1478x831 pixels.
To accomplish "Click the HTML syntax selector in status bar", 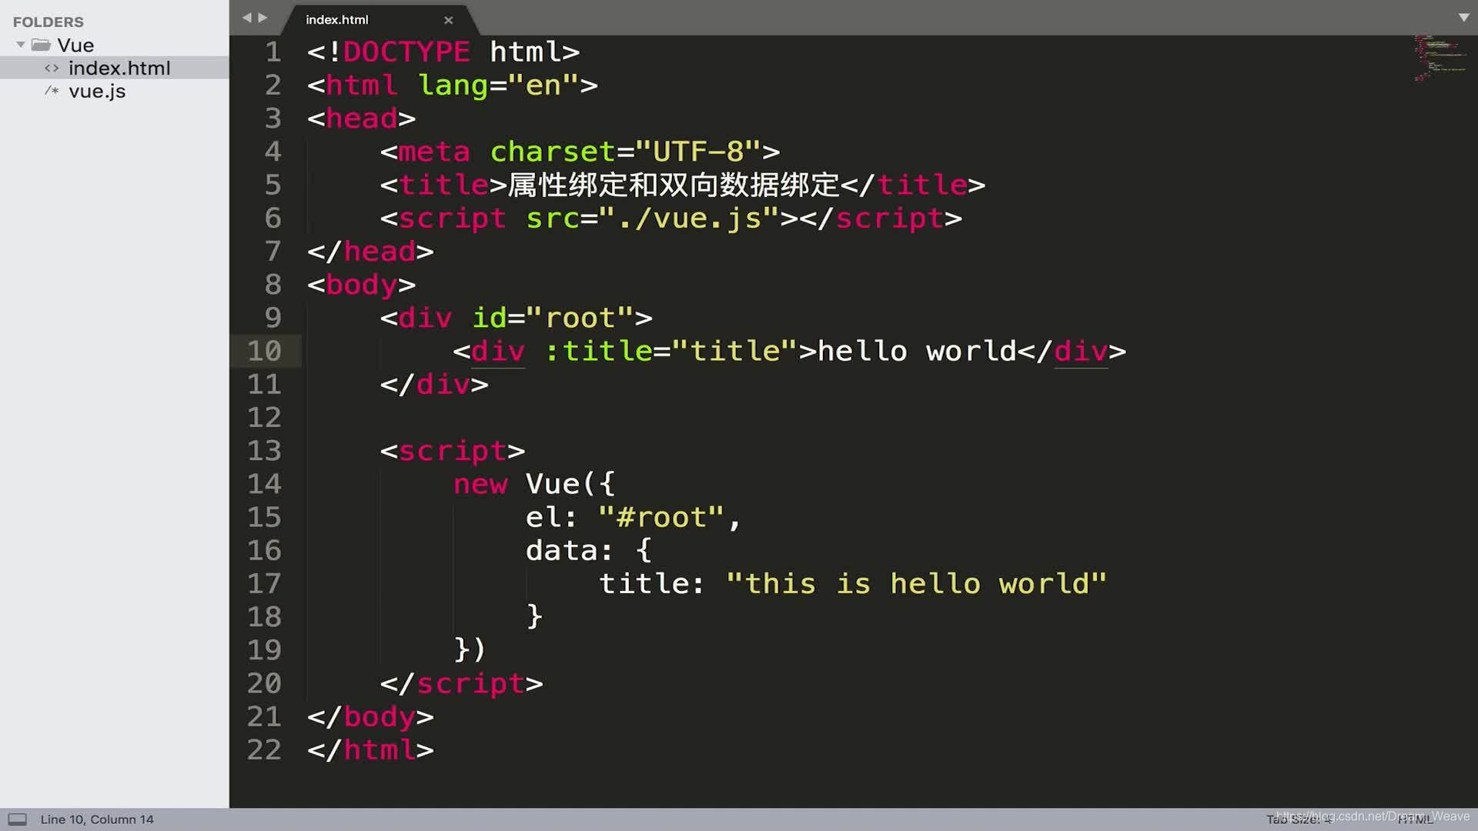I will point(1415,819).
